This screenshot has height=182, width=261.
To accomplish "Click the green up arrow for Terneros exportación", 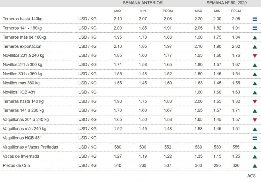I will tap(254, 47).
